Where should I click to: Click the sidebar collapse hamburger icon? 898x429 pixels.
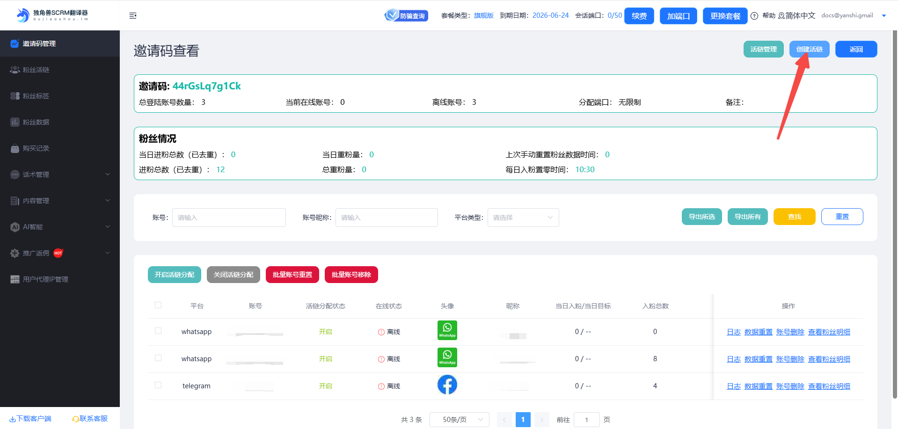click(133, 16)
